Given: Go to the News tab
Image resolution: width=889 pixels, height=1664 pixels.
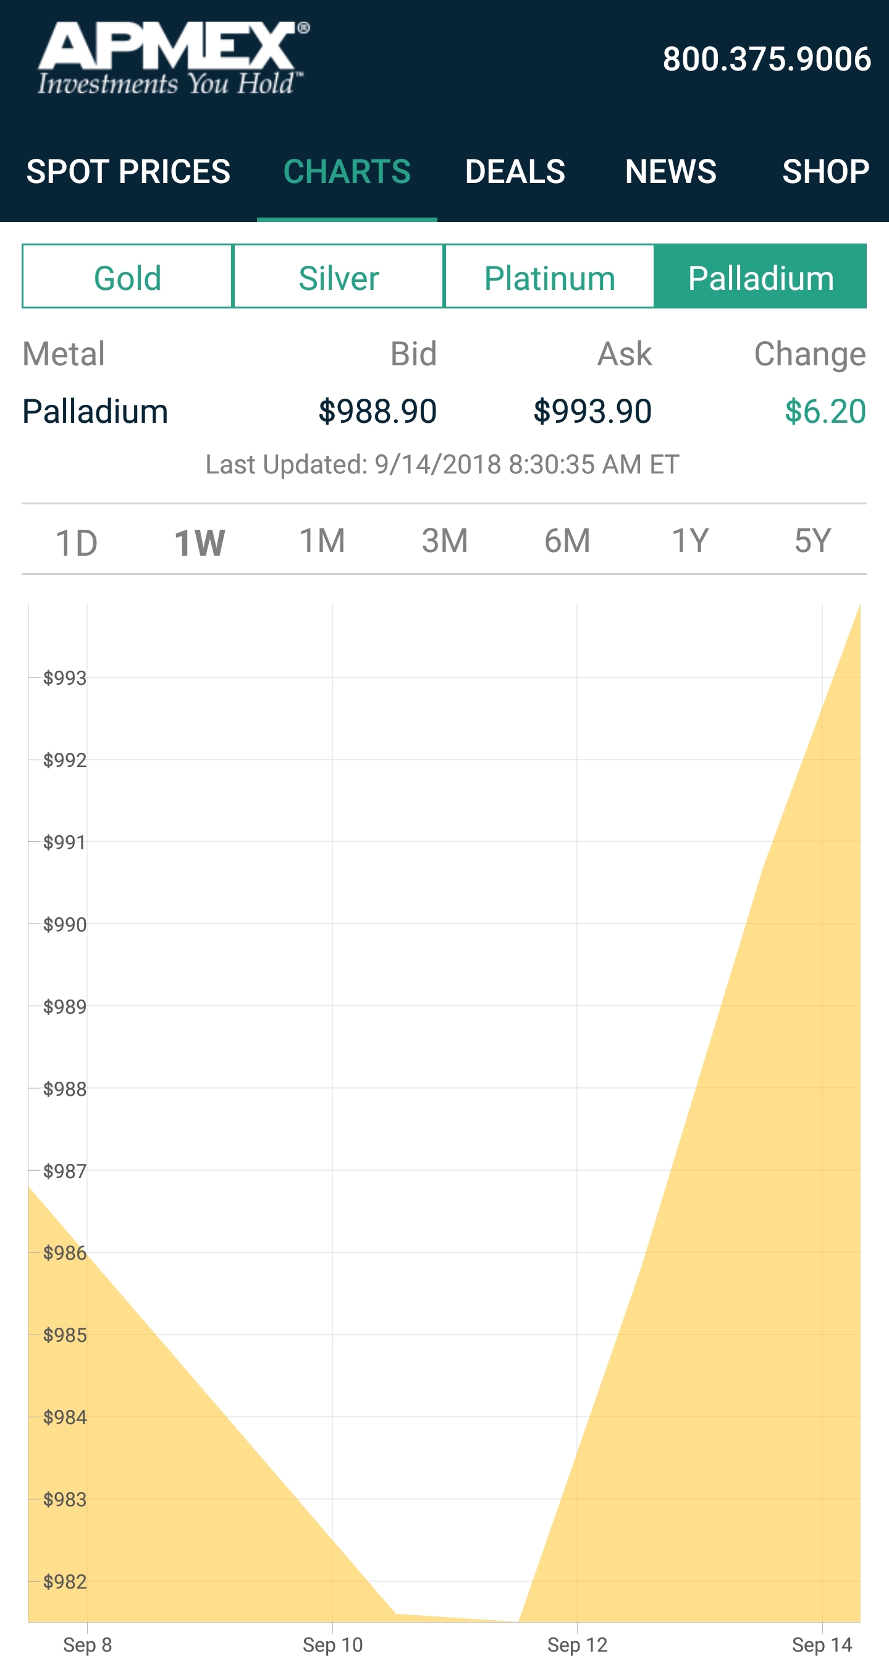Looking at the screenshot, I should point(670,172).
